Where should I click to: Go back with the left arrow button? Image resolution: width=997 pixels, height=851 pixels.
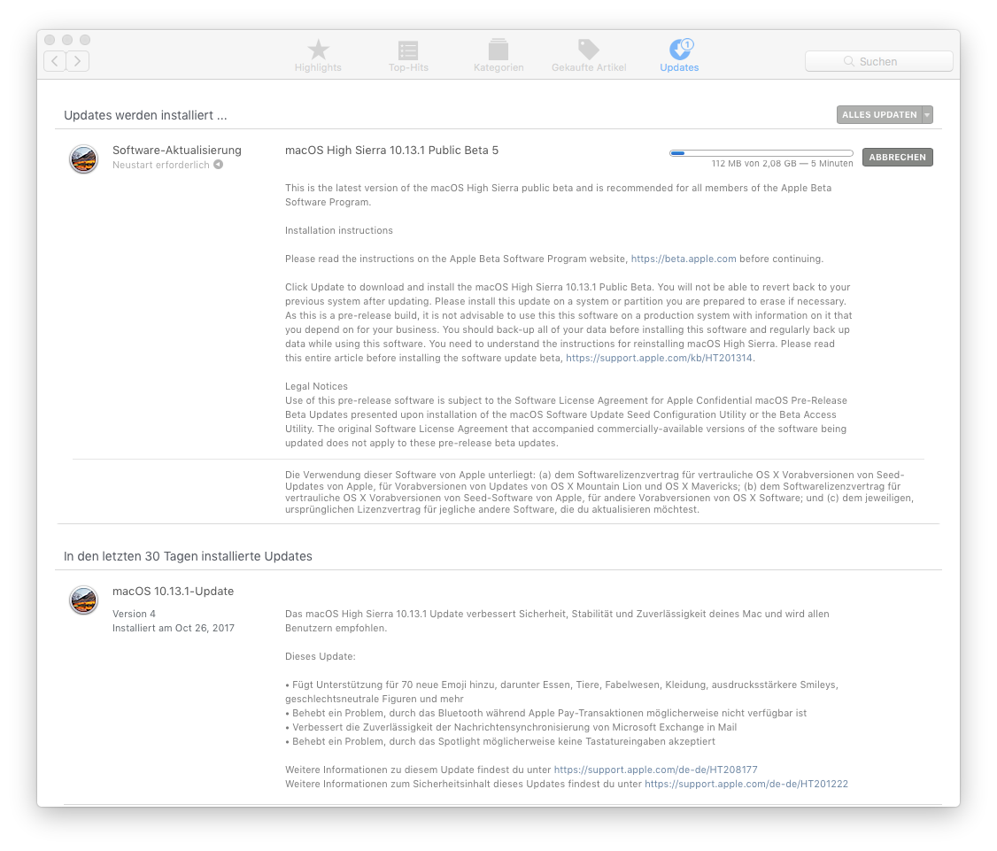(x=55, y=61)
